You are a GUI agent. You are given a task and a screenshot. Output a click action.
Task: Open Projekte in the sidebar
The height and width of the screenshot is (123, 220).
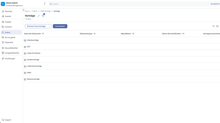11,22
